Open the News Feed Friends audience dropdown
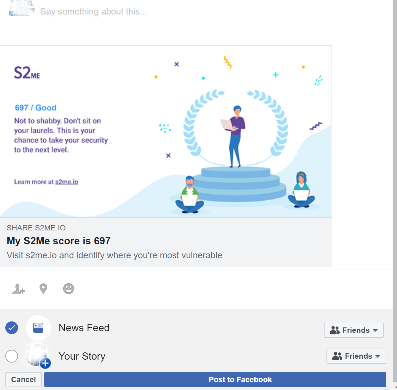The image size is (397, 390). point(354,330)
